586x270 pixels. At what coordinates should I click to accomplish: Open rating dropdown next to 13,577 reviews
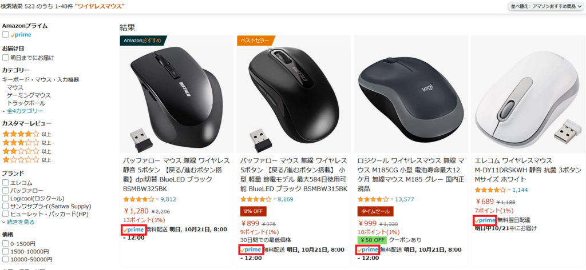tap(391, 199)
